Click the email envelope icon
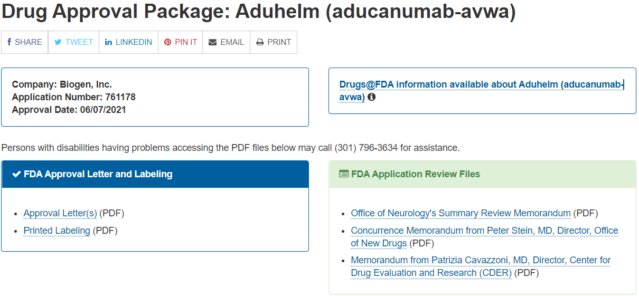639x296 pixels. [212, 42]
